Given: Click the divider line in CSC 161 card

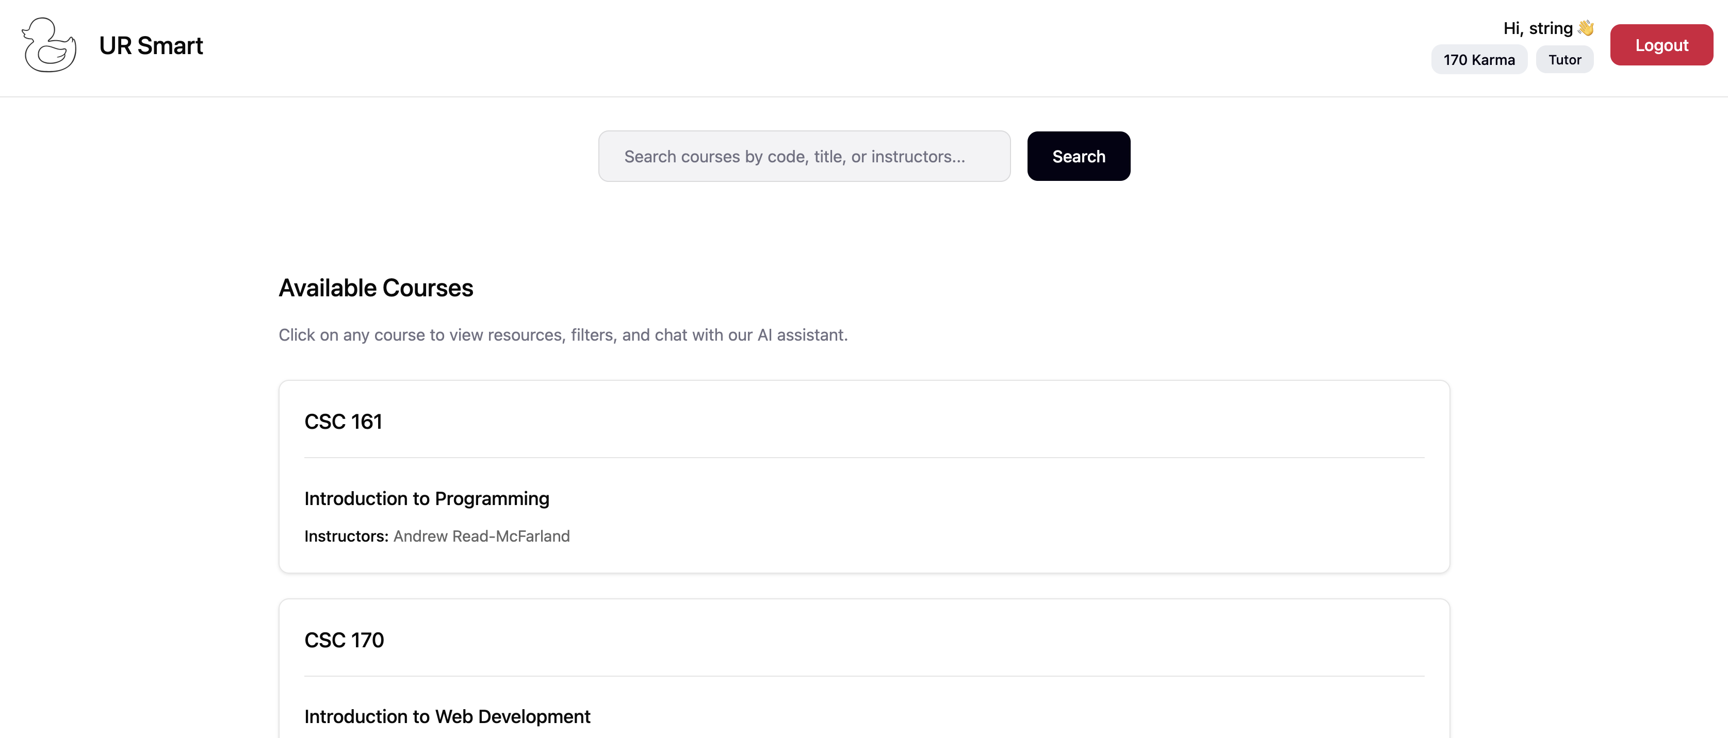Looking at the screenshot, I should [x=864, y=458].
